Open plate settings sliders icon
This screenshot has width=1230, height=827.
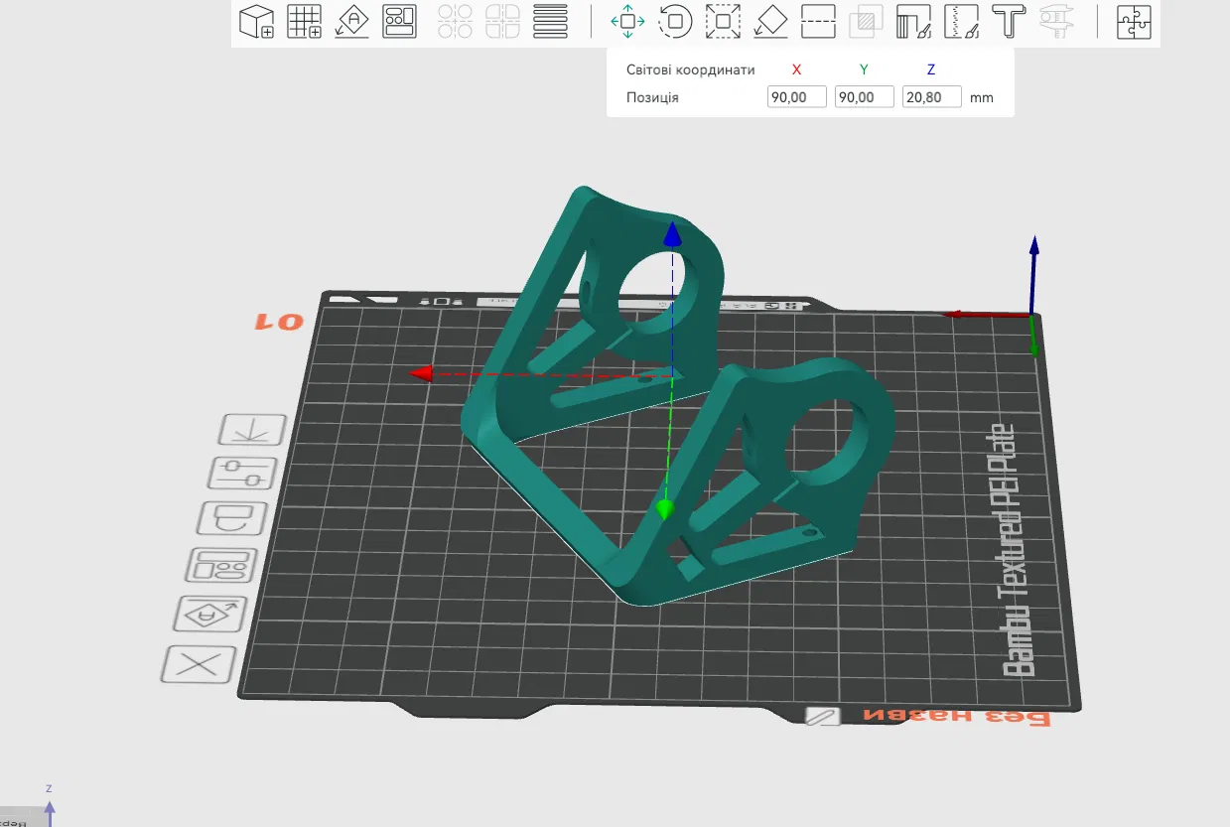[x=241, y=473]
